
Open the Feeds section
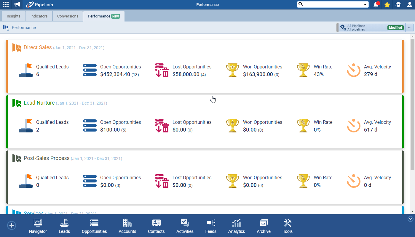pyautogui.click(x=211, y=226)
